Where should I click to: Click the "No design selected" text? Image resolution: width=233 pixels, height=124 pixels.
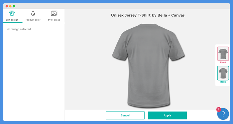[19, 29]
